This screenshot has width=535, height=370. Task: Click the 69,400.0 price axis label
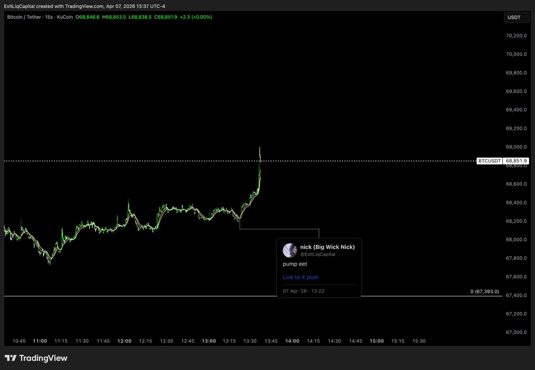(x=516, y=110)
